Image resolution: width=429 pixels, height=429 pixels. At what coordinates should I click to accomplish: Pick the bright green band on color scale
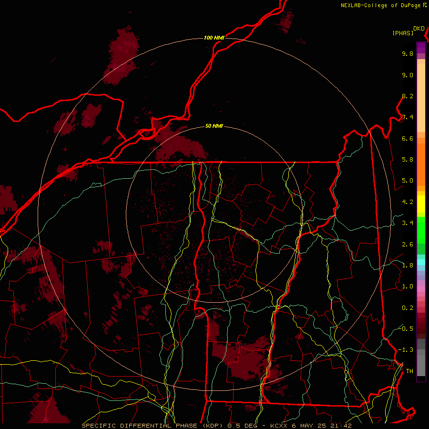tap(421, 230)
